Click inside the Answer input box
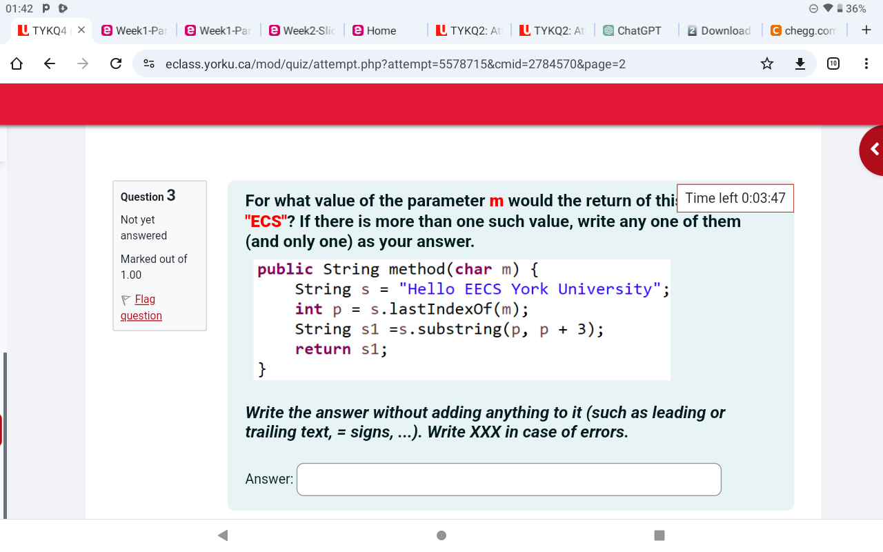883x552 pixels. click(508, 479)
